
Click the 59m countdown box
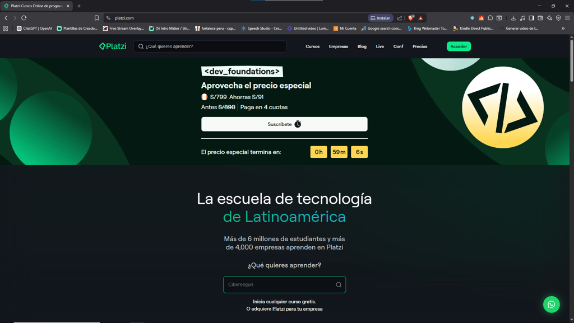339,152
